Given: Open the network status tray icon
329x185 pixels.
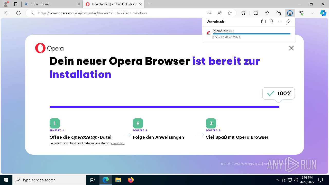Looking at the screenshot, I should point(290,180).
